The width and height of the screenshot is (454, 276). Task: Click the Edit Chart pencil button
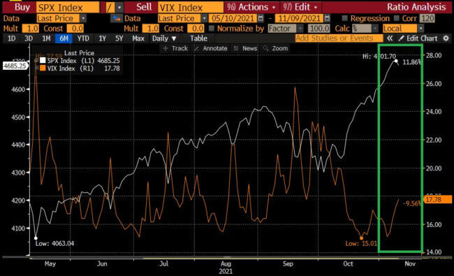click(418, 38)
